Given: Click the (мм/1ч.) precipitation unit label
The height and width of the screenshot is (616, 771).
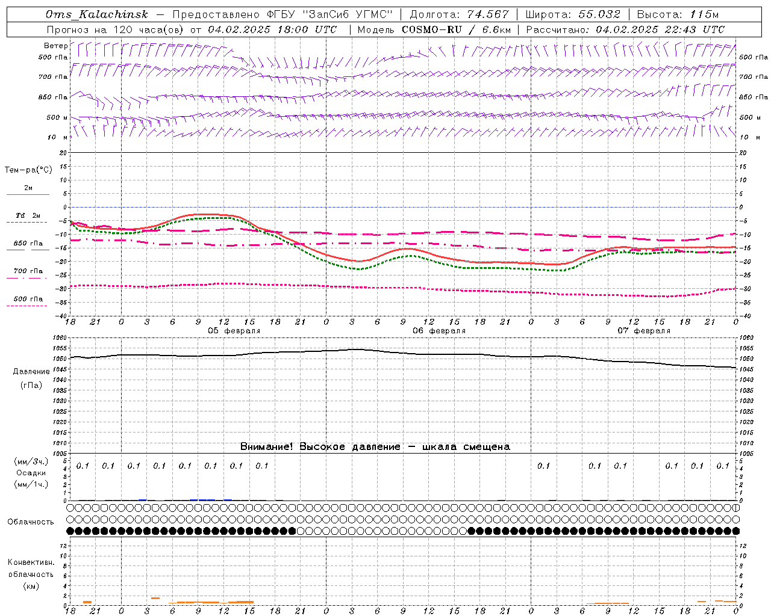Looking at the screenshot, I should tap(31, 484).
